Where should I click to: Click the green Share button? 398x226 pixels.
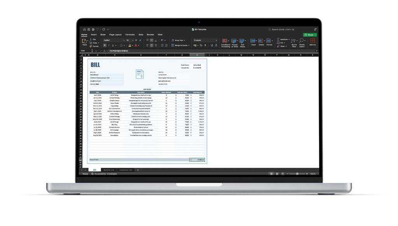tap(310, 35)
